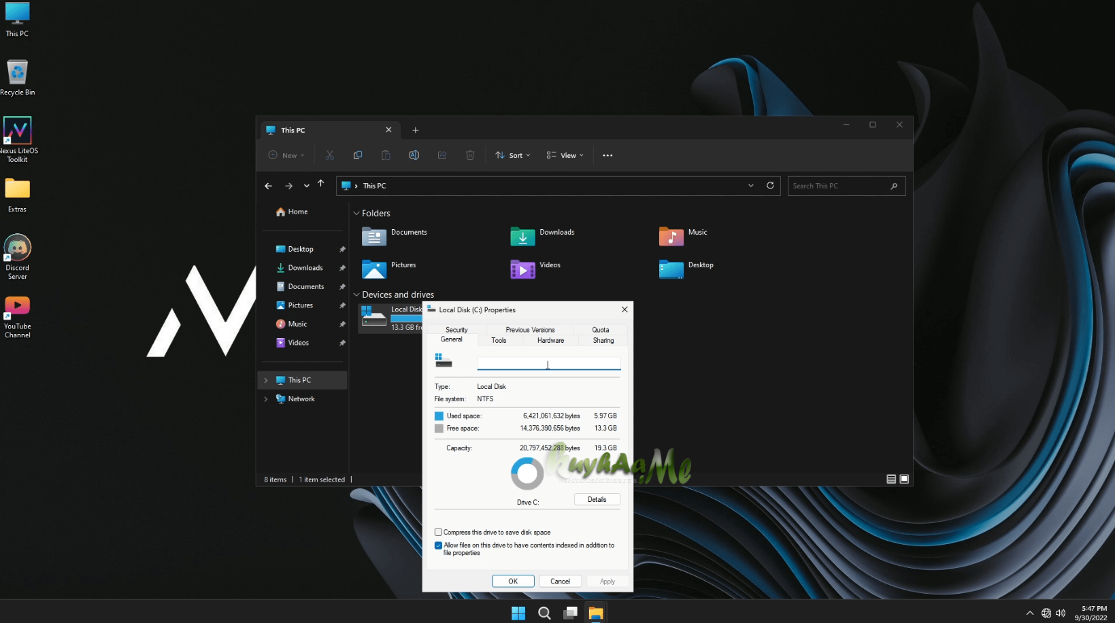Go back with the left arrow
Viewport: 1115px width, 623px height.
pyautogui.click(x=269, y=186)
